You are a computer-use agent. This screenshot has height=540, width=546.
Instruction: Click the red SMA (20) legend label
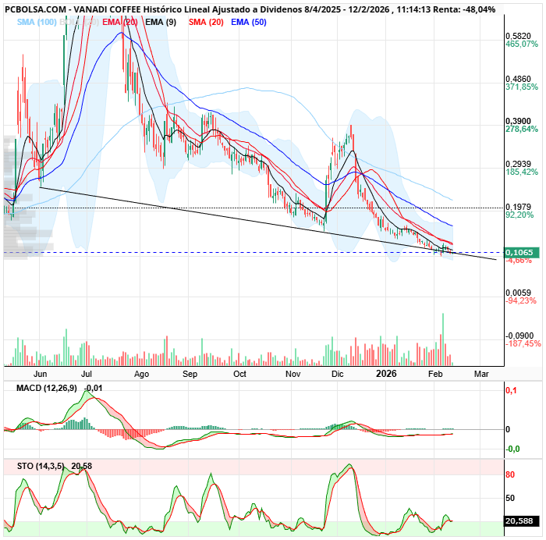205,22
